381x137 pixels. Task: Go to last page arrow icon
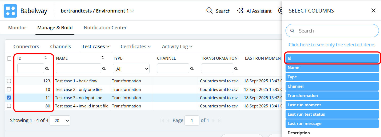coord(220,120)
